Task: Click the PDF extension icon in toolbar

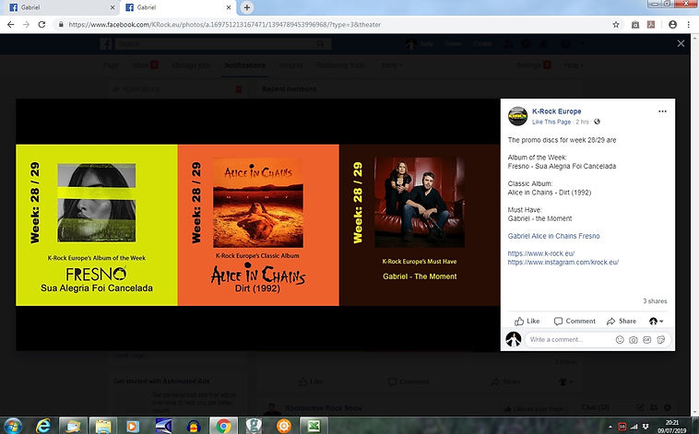Action: pos(651,25)
